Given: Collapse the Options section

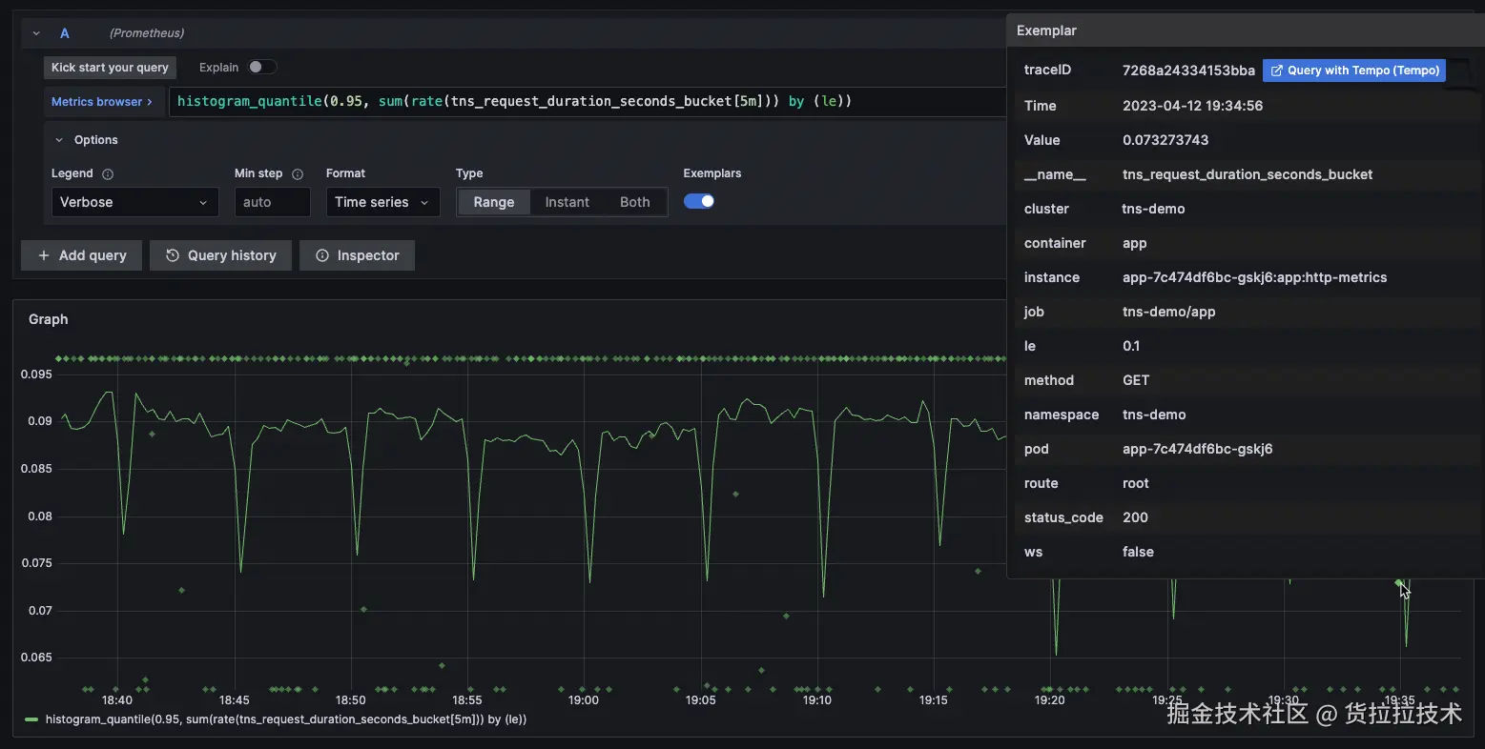Looking at the screenshot, I should point(59,140).
